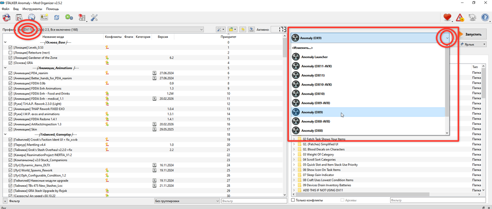
Task: Open the Executables gears icon
Action: pyautogui.click(x=69, y=18)
